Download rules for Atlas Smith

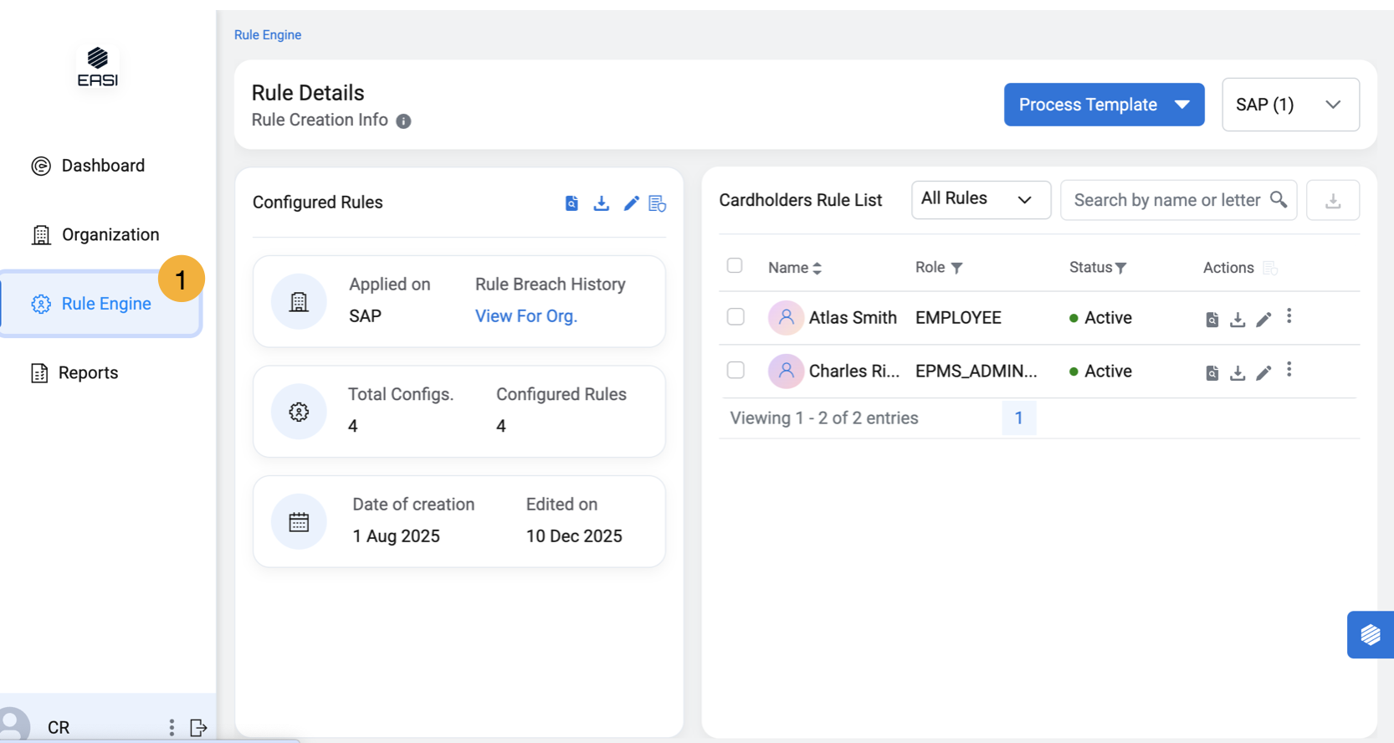click(x=1237, y=319)
